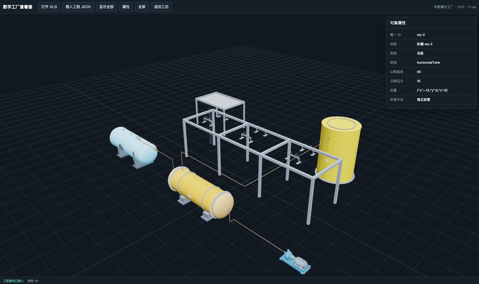Click the 工程属性已载入 status message
Screen dimensions: 479x284
(x=13, y=281)
